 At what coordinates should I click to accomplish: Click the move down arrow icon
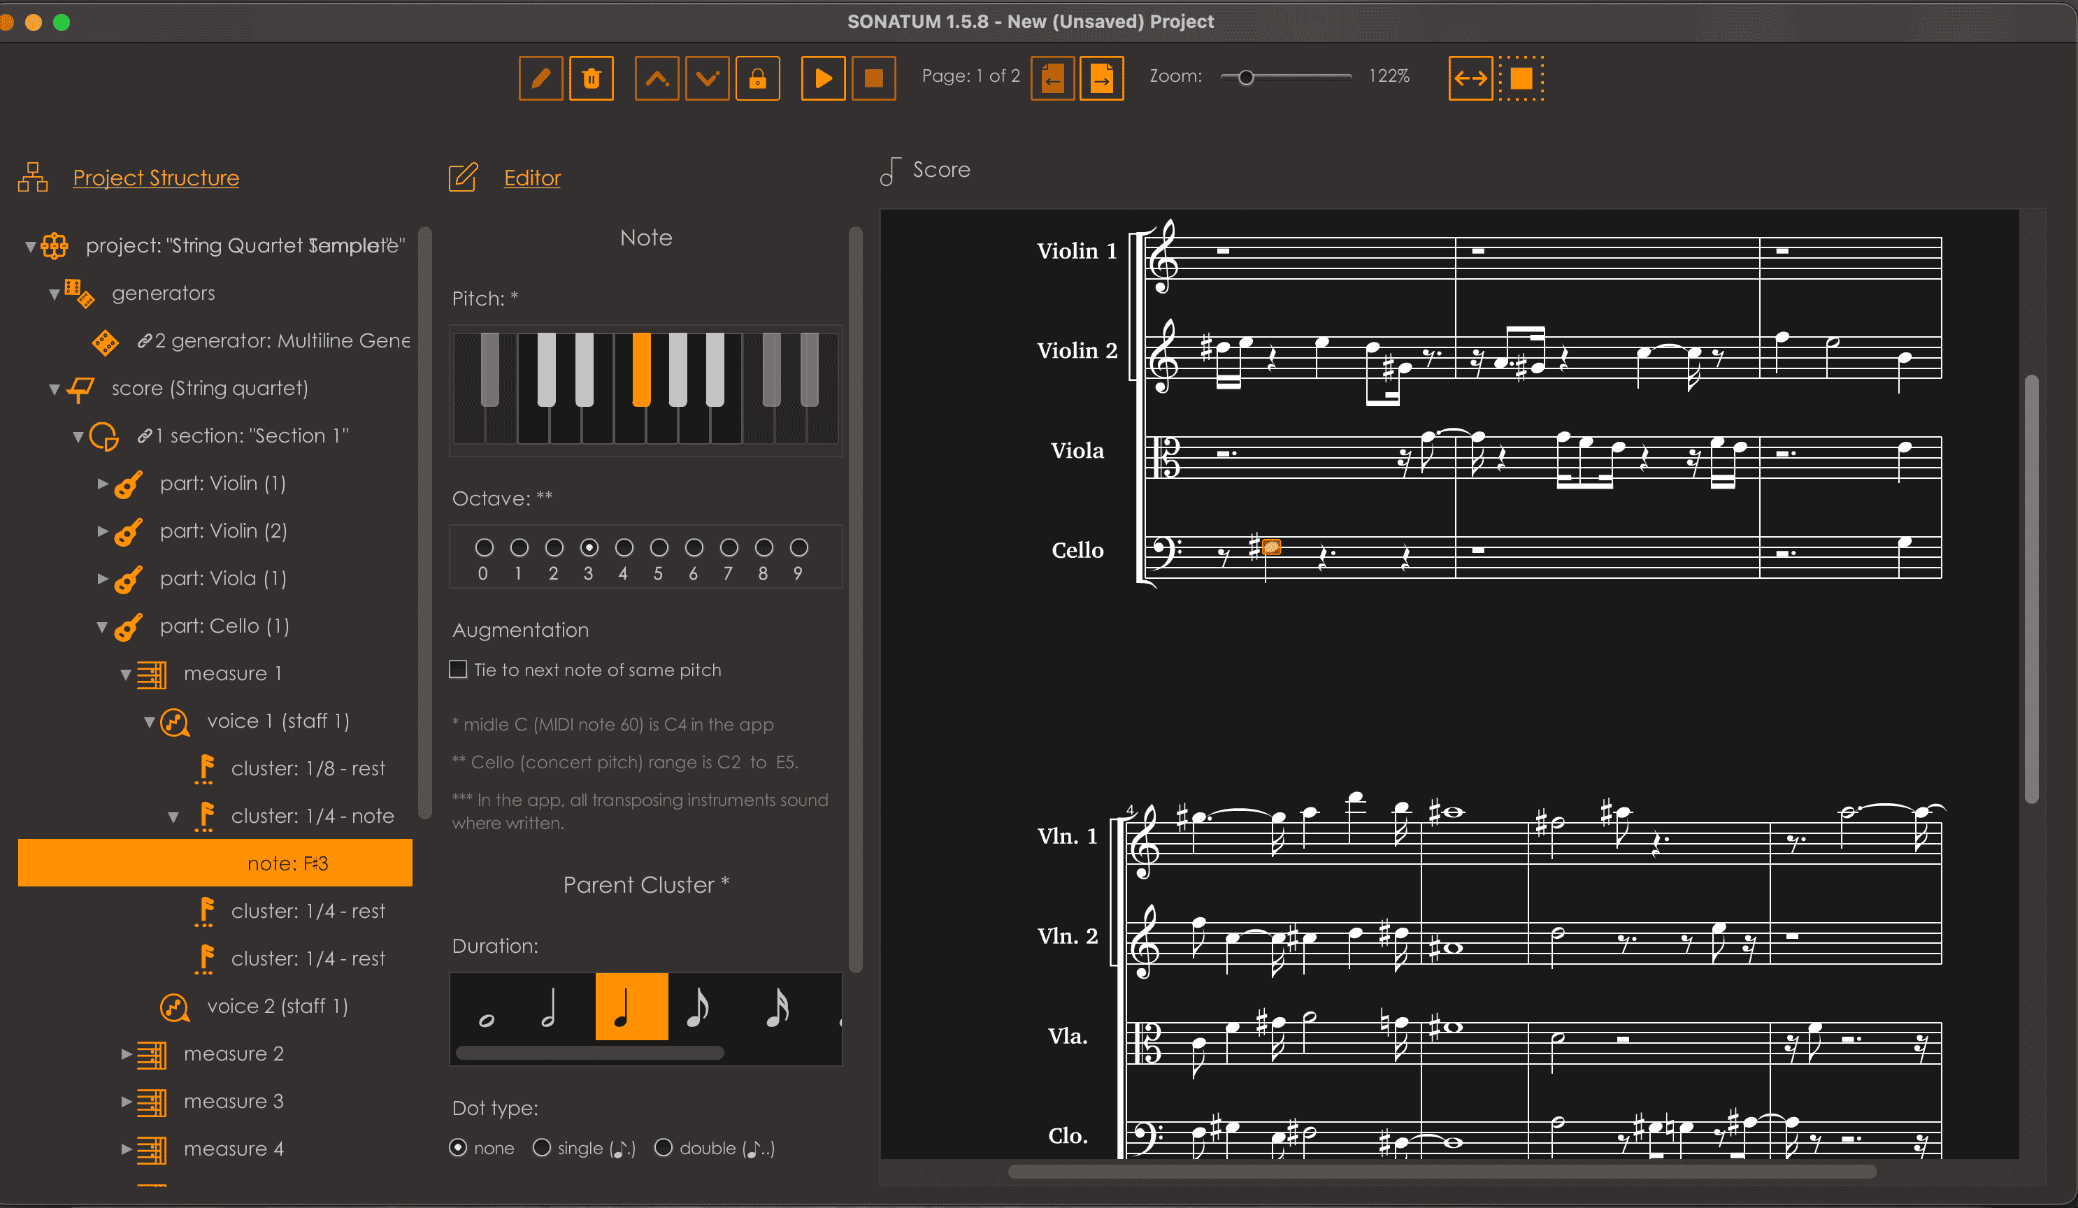coord(707,78)
